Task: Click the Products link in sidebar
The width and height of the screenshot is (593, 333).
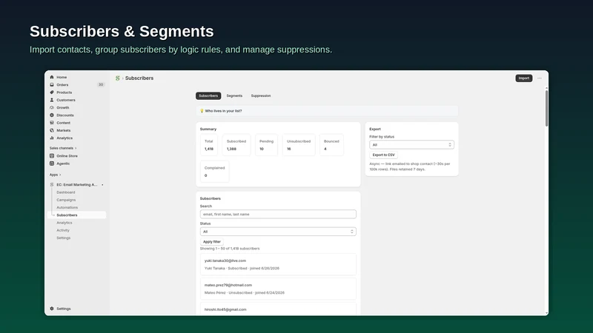Action: [64, 92]
